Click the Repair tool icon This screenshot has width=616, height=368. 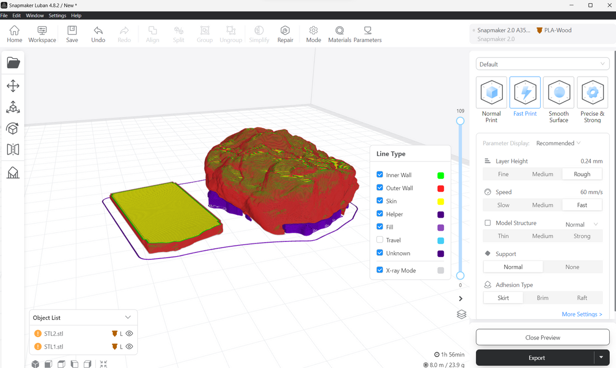pyautogui.click(x=285, y=34)
